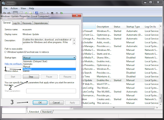The image size is (164, 120).
Task: Switch to the Standard view tab
Action: (x=47, y=112)
